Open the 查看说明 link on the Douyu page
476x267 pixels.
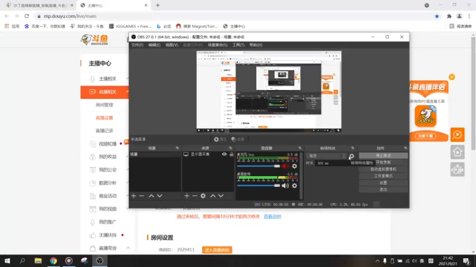(273, 217)
